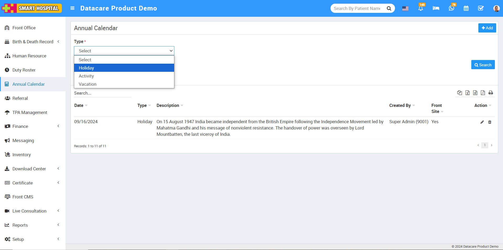Print the annual calendar records

[x=491, y=93]
